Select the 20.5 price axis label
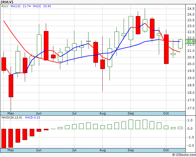 pos(191,57)
